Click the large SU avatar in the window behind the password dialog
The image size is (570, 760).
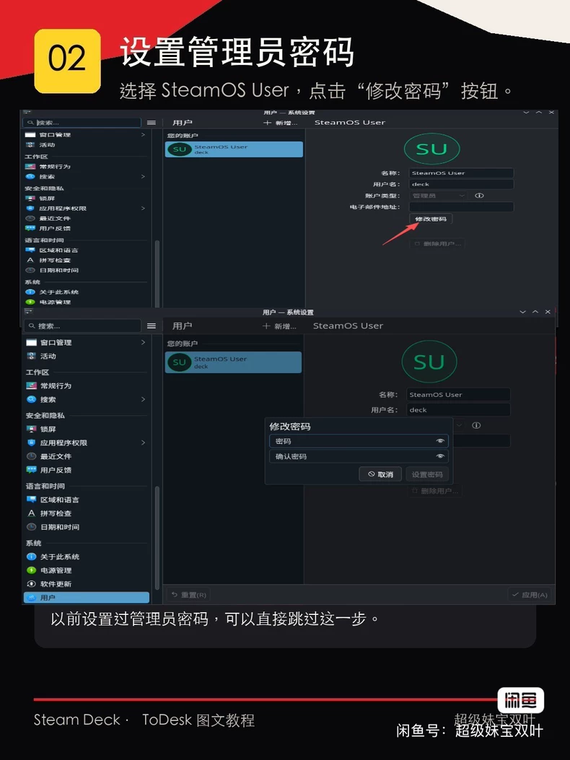click(x=429, y=362)
